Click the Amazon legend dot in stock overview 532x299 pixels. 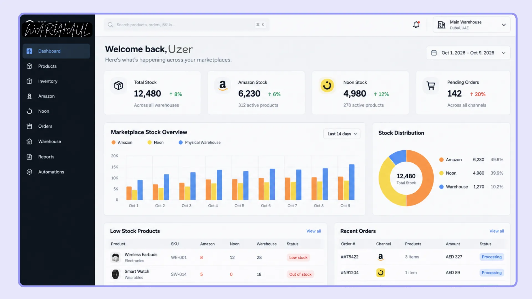(113, 142)
